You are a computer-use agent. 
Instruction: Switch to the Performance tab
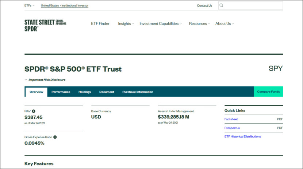(x=61, y=92)
